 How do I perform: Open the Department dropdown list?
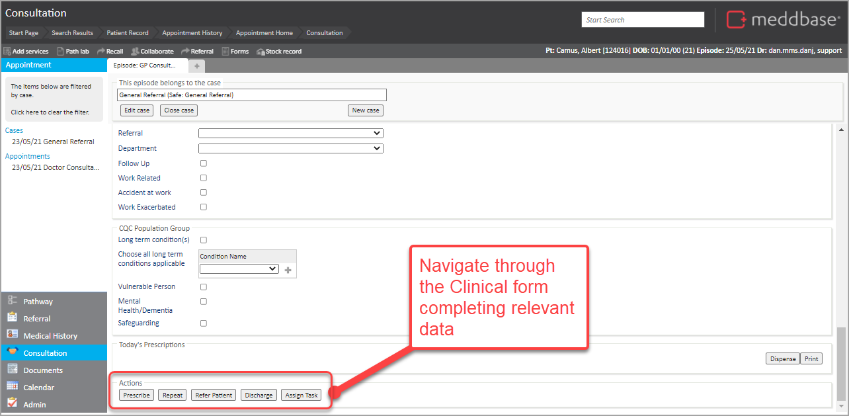290,148
